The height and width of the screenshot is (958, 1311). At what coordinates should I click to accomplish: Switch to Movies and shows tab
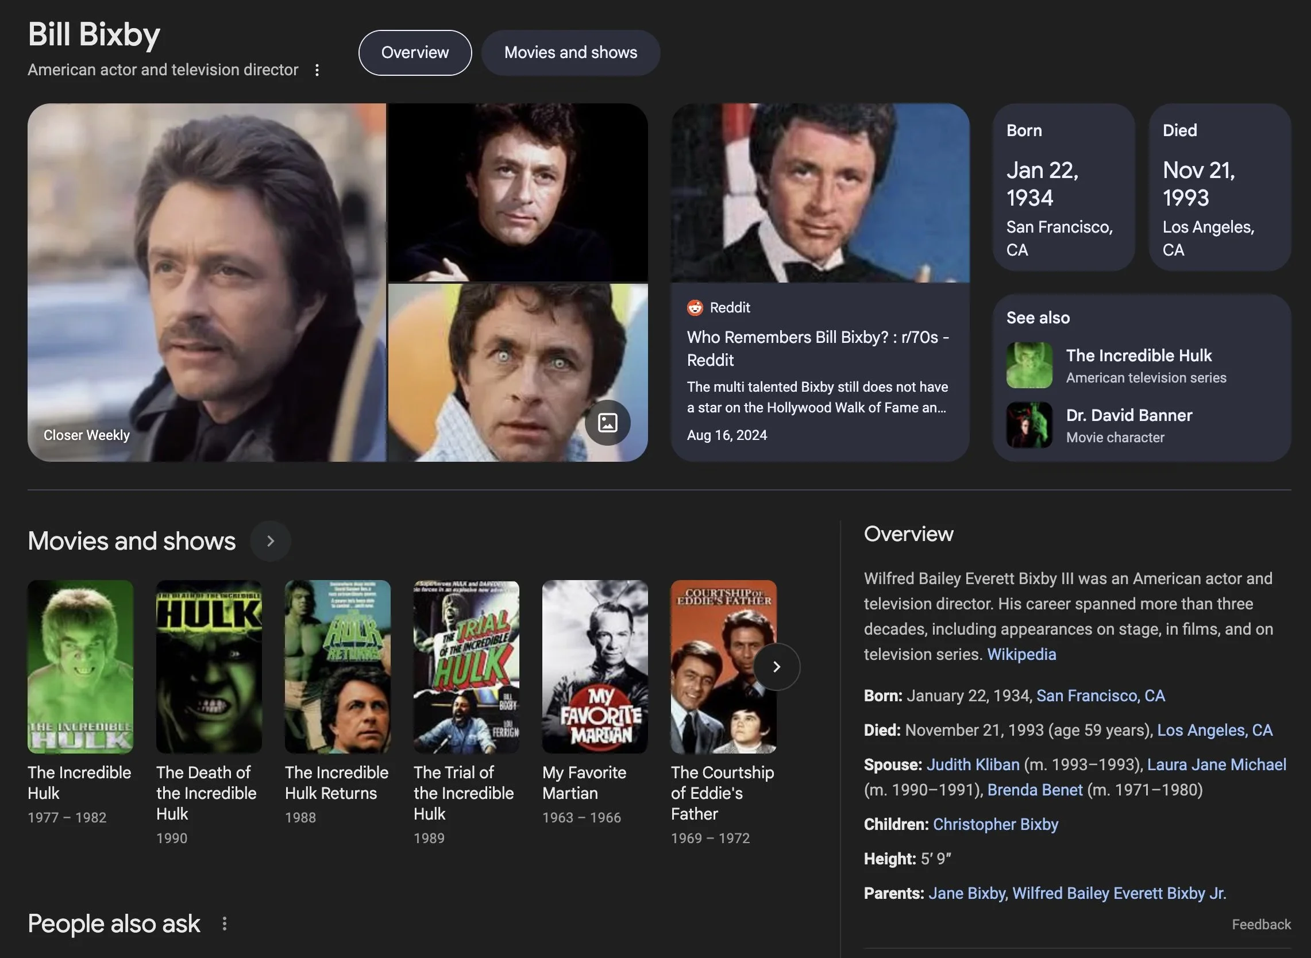570,53
